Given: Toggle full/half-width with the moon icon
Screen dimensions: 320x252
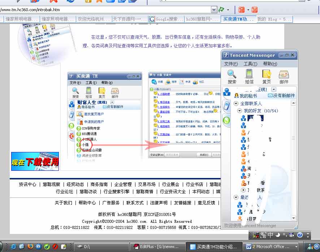Looking at the screenshot, I should click(x=277, y=235).
